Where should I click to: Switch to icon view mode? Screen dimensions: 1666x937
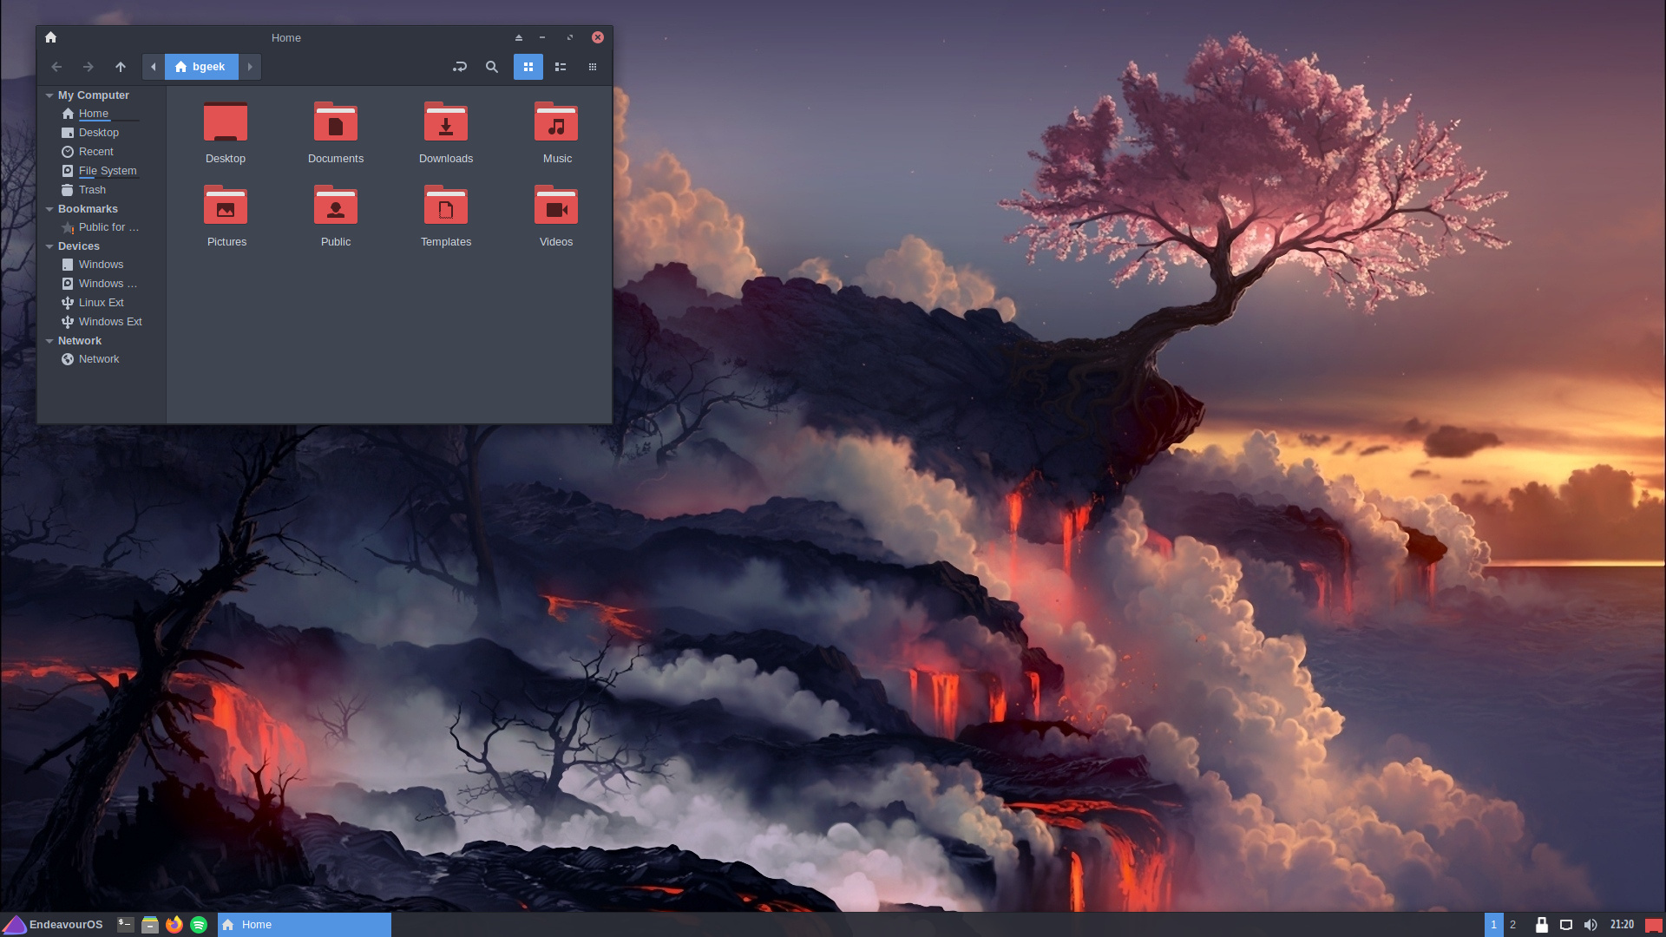528,67
